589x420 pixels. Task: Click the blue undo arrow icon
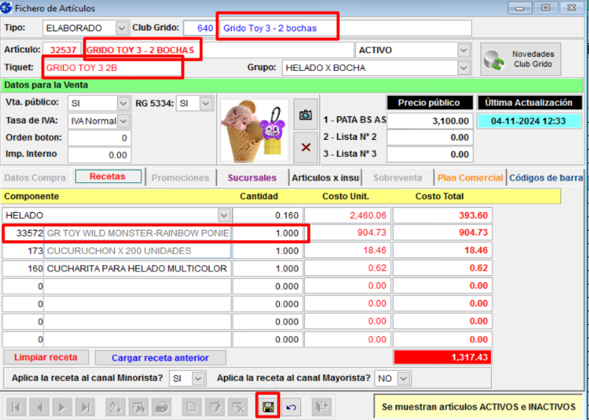point(291,408)
